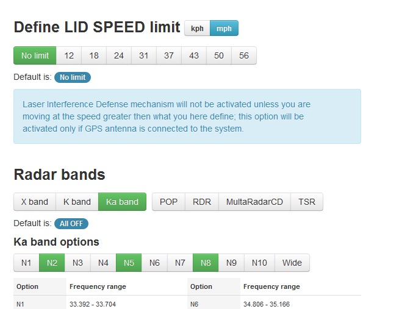This screenshot has width=402, height=309.
Task: Activate Ka band segment N1
Action: [26, 263]
